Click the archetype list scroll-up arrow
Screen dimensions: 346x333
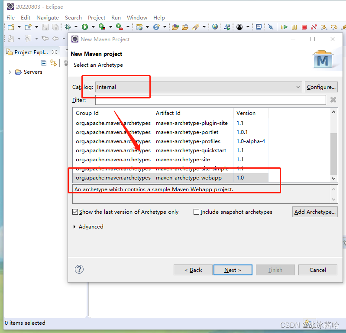tap(333, 112)
